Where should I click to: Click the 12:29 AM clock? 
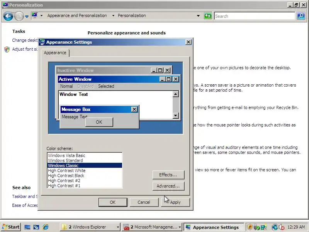pos(296,227)
